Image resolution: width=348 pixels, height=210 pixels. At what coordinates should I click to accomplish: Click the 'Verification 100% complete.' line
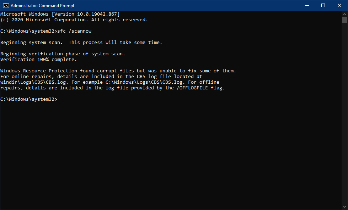coord(38,59)
